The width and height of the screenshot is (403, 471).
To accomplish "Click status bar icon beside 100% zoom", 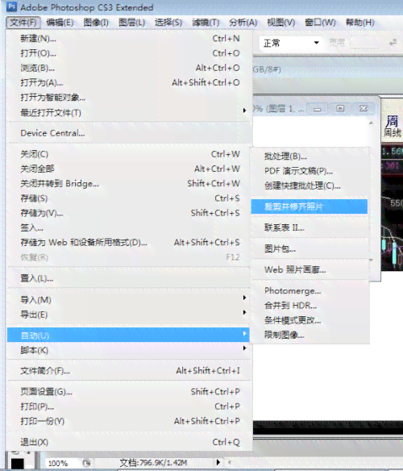I will (86, 463).
